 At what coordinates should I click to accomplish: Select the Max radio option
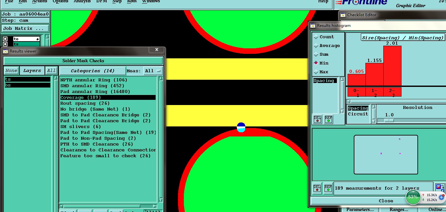tap(316, 72)
